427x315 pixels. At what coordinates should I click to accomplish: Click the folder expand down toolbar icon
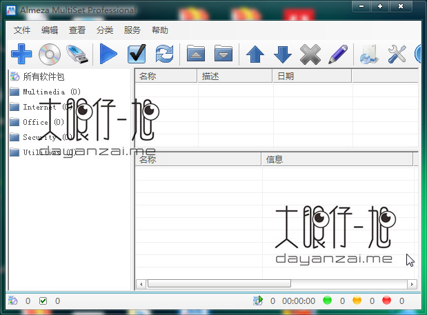click(x=223, y=54)
